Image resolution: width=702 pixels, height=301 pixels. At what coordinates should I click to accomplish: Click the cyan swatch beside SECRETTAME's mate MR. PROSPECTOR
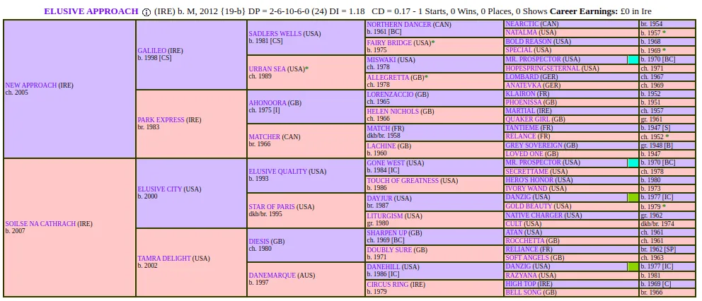coord(633,163)
